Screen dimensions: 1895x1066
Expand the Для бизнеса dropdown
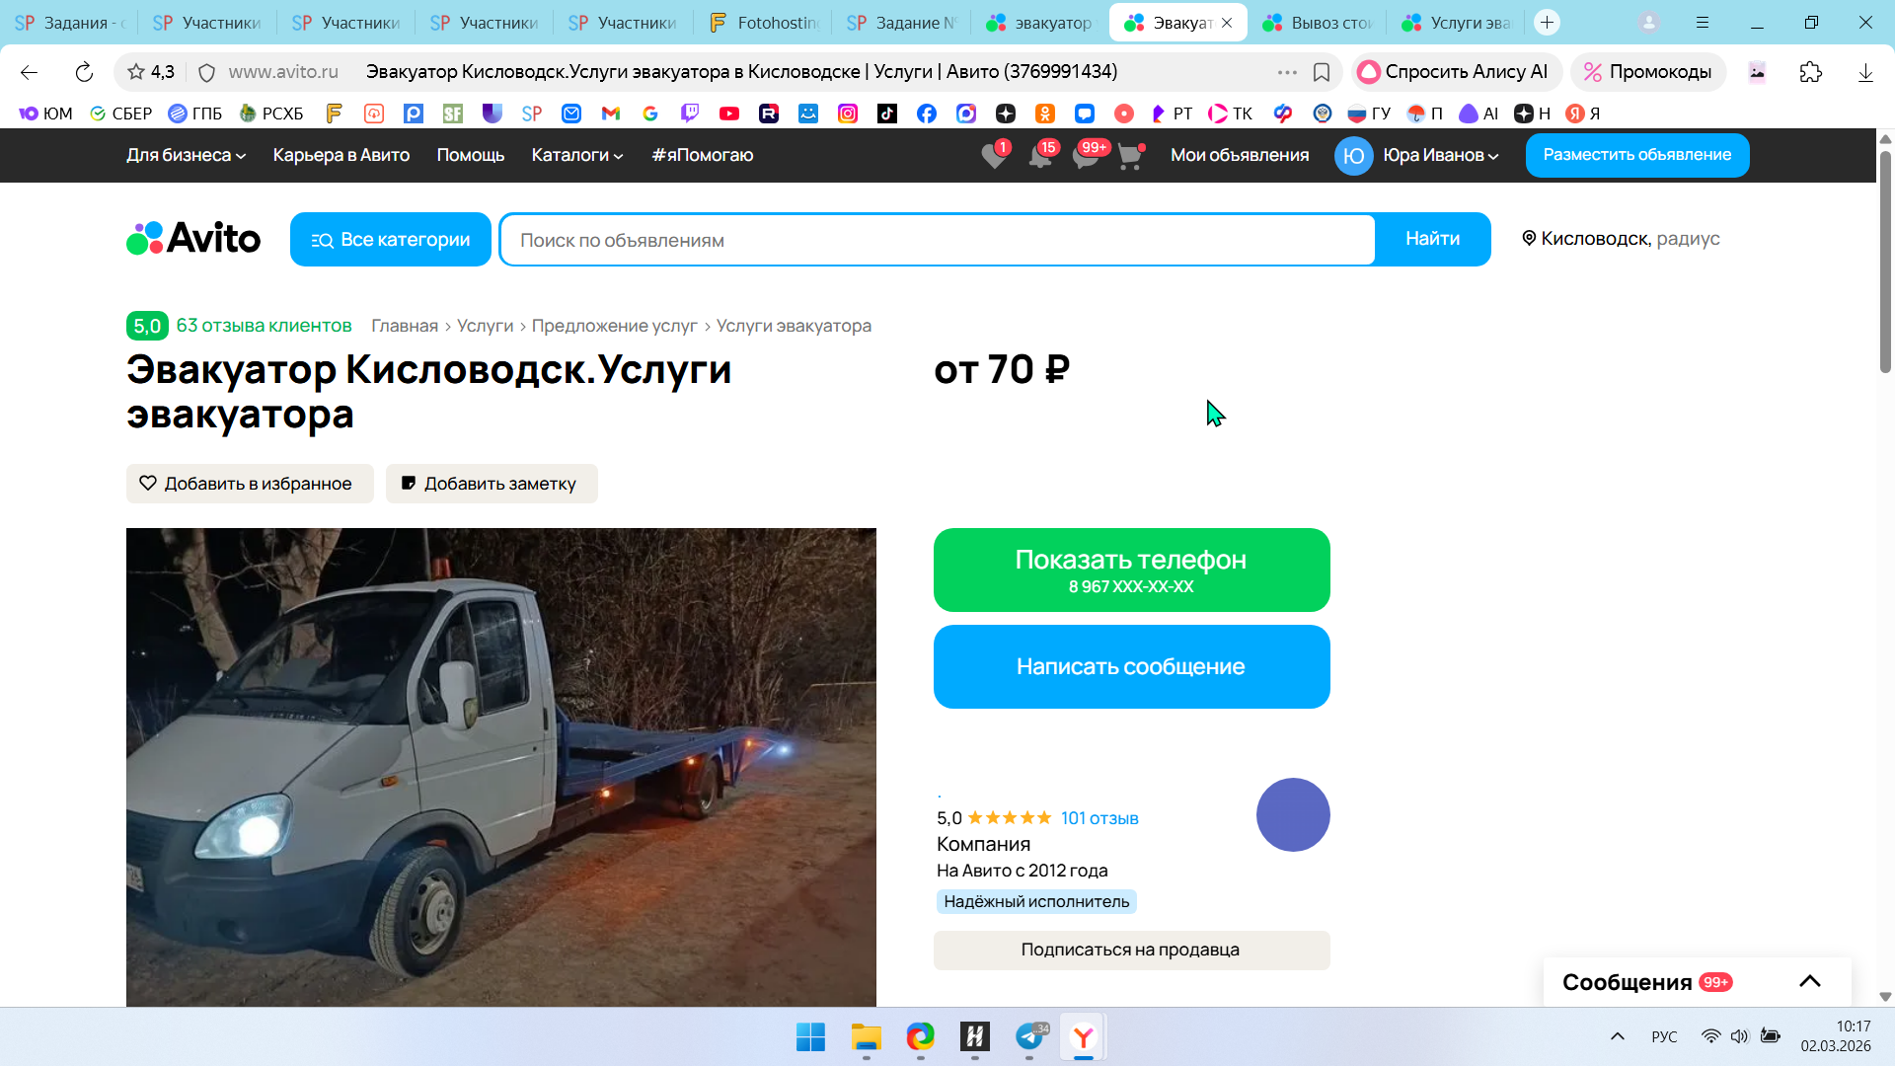tap(186, 155)
